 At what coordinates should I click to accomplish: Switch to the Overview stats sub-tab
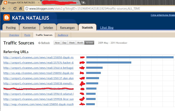14,35
